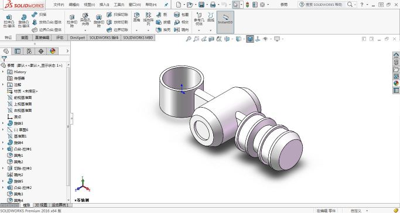Screen dimensions: 400x213
Task: Open the DisplayManager color ball tab
Action: pyautogui.click(x=53, y=51)
